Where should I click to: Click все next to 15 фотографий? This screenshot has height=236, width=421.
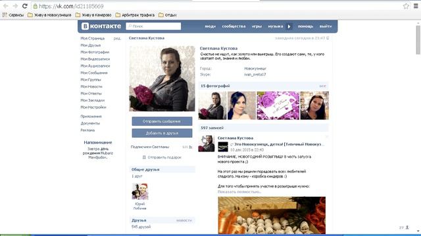point(322,86)
